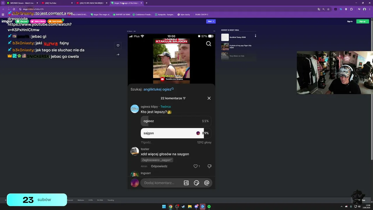Open toster's profile avatar
This screenshot has width=373, height=210.
[x=135, y=151]
